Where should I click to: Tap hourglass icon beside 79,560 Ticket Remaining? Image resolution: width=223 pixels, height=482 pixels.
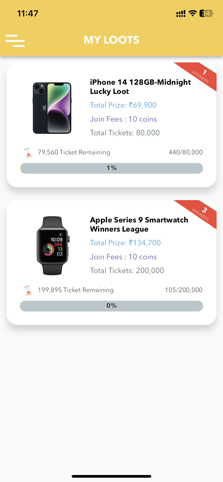point(28,153)
